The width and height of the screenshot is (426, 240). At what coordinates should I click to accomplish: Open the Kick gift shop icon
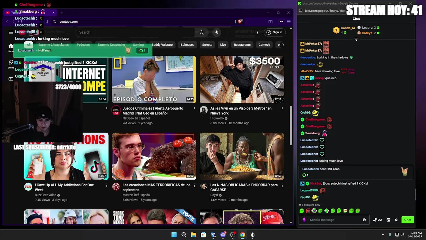[388, 220]
